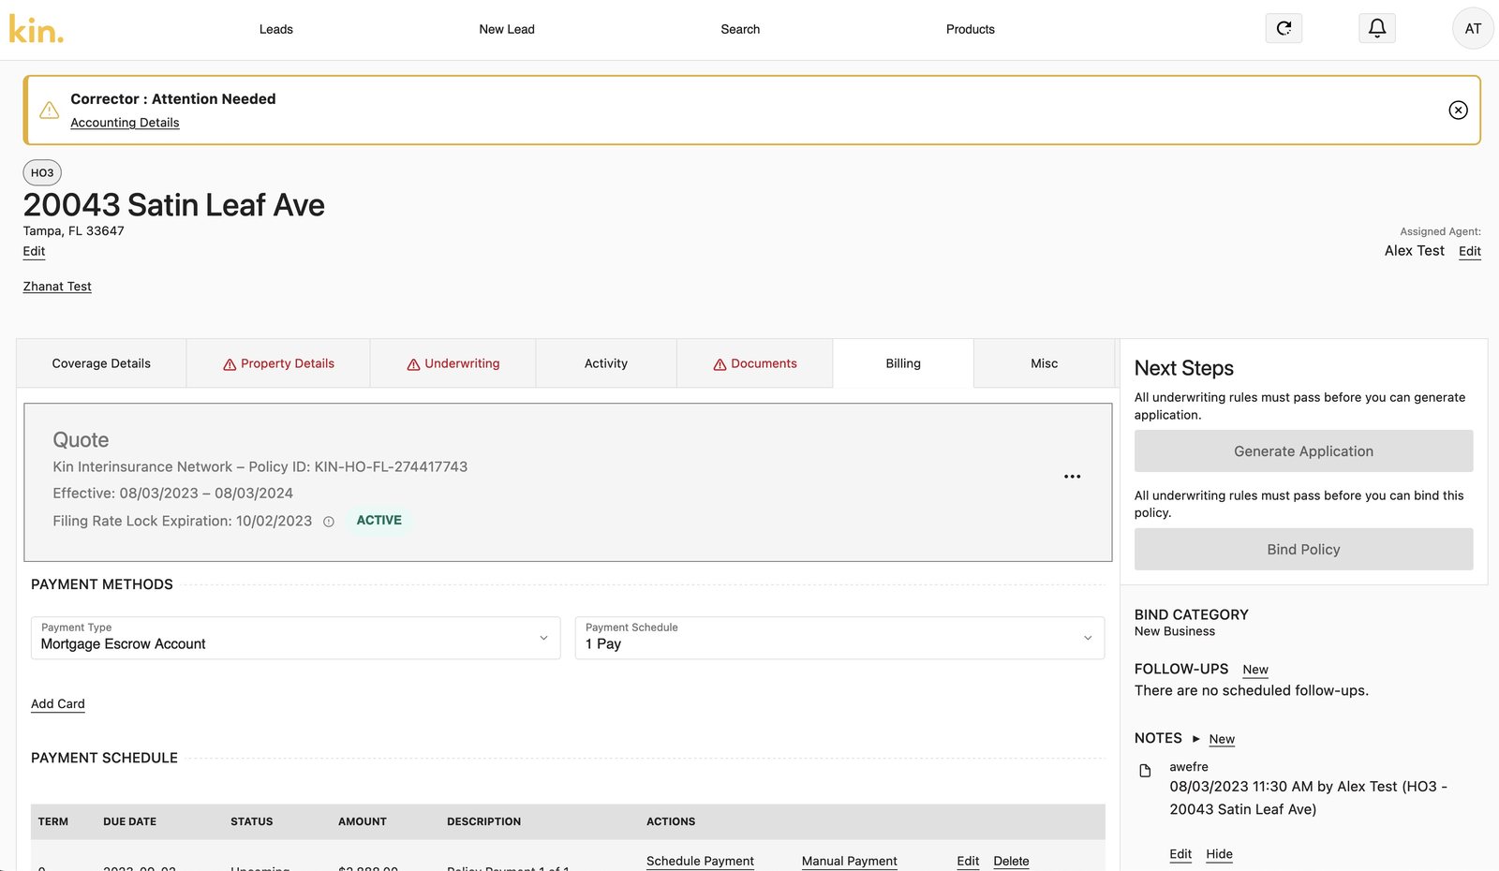Create a new follow-up
Viewport: 1499px width, 871px height.
[x=1255, y=670]
